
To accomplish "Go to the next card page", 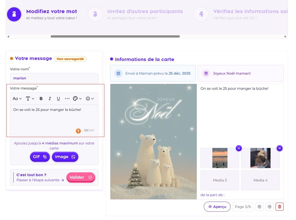I will point(270,207).
